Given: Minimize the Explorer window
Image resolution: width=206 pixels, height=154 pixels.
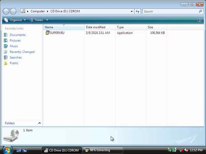Looking at the screenshot, I should (184, 5).
